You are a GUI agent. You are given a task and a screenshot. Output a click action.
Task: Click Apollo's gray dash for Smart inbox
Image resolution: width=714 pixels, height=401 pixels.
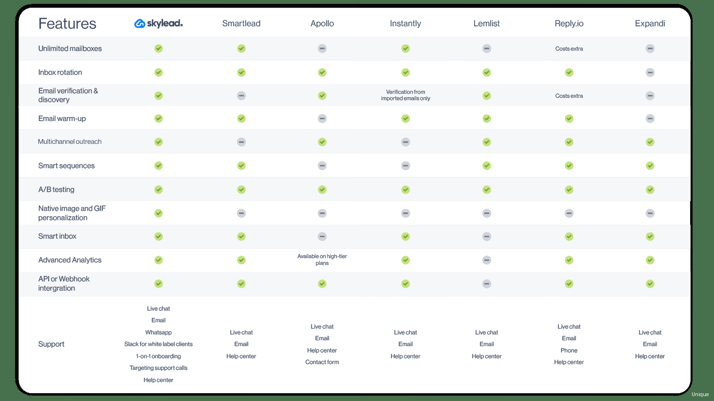click(x=322, y=237)
